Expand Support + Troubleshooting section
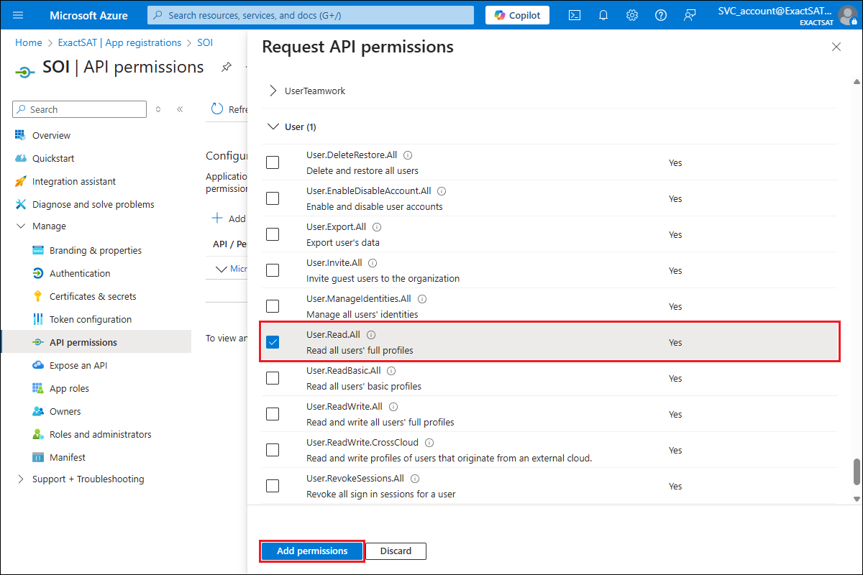This screenshot has width=863, height=575. [x=20, y=479]
